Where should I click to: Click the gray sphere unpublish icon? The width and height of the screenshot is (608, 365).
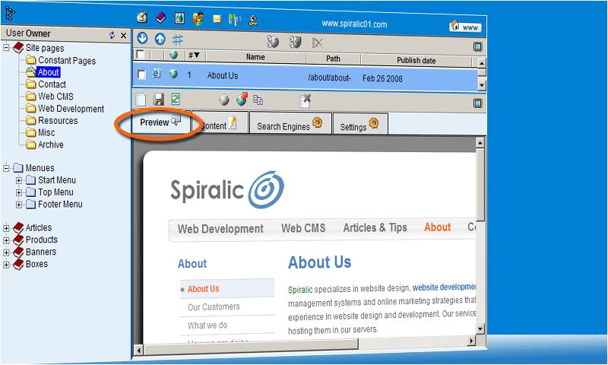click(223, 100)
